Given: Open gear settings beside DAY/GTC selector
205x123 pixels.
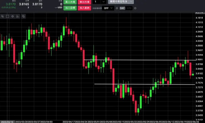Looking at the screenshot, I should coord(135,8).
